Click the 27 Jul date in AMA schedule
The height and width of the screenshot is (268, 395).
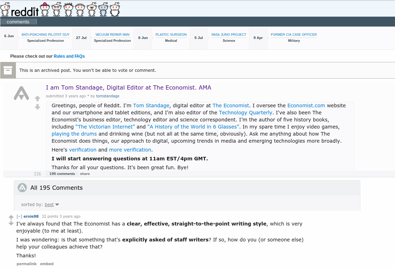pos(81,38)
